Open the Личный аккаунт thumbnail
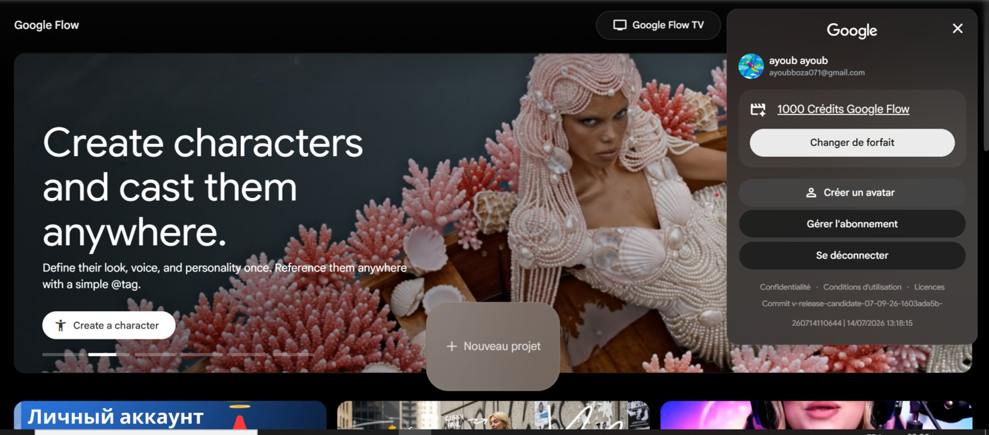Image resolution: width=989 pixels, height=435 pixels. [x=170, y=415]
